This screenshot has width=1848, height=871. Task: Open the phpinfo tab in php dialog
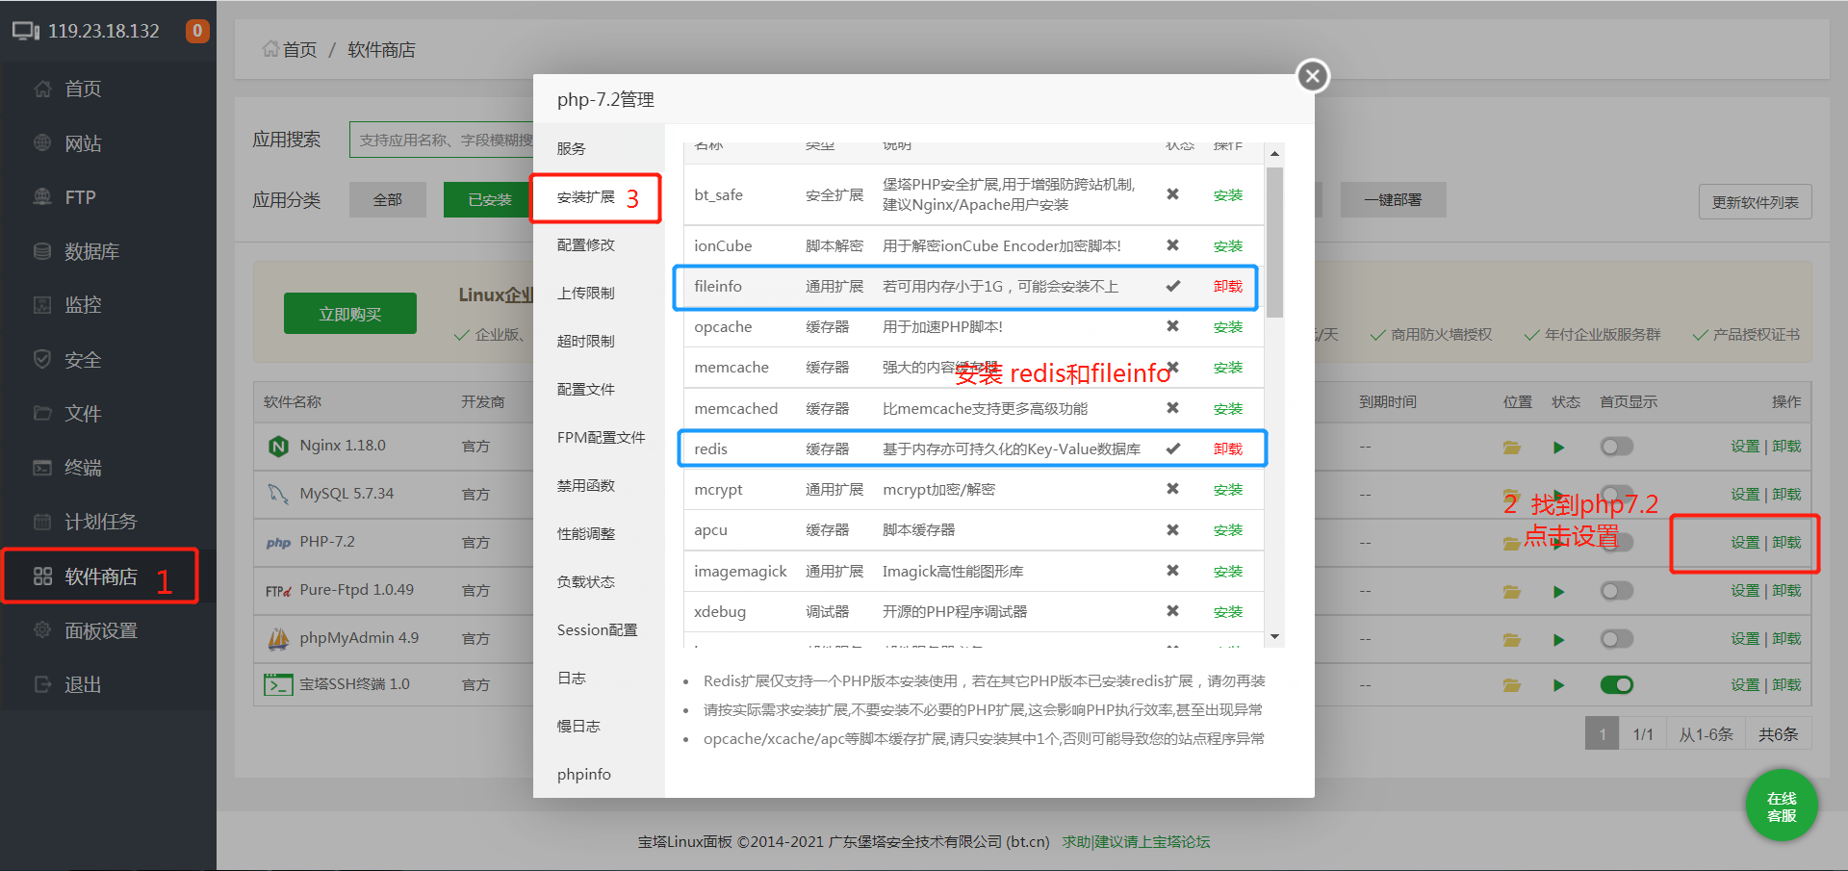(599, 774)
